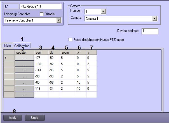Viewport: 169px width, 123px height.
Task: Enable Force disabling continuous PTZ mode
Action: coord(70,40)
